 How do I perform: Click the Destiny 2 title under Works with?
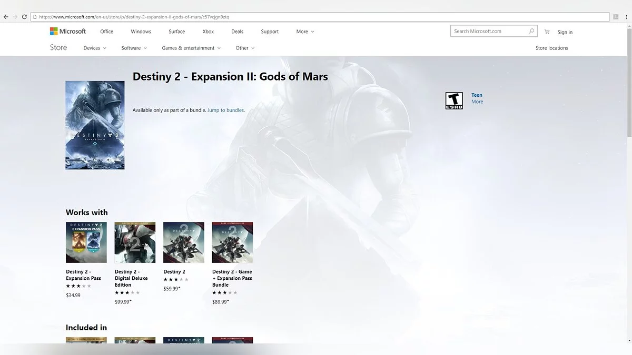[174, 272]
